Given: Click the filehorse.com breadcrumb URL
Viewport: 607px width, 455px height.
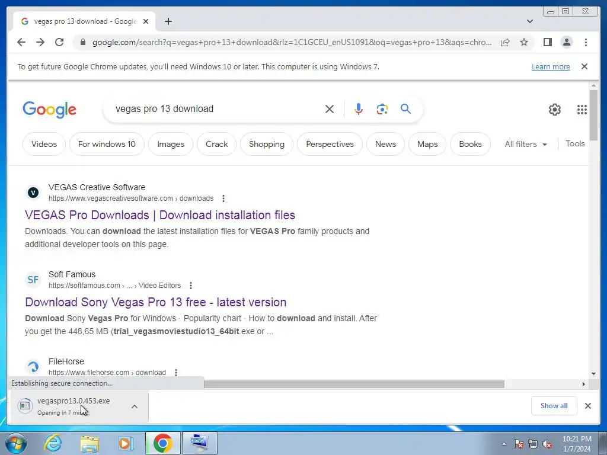Looking at the screenshot, I should click(x=107, y=373).
